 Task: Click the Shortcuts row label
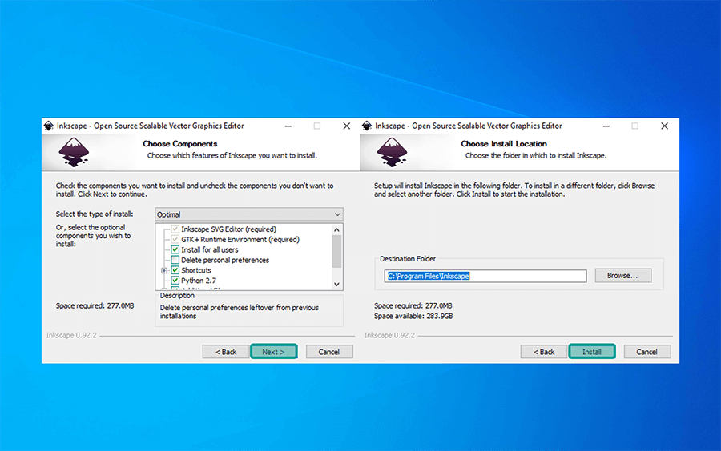click(x=196, y=271)
